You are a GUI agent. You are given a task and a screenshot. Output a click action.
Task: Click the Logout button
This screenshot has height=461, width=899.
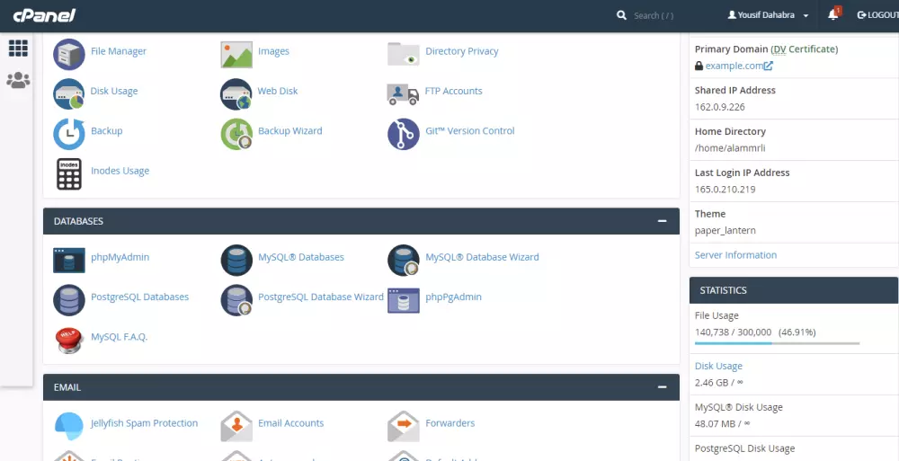(x=877, y=15)
